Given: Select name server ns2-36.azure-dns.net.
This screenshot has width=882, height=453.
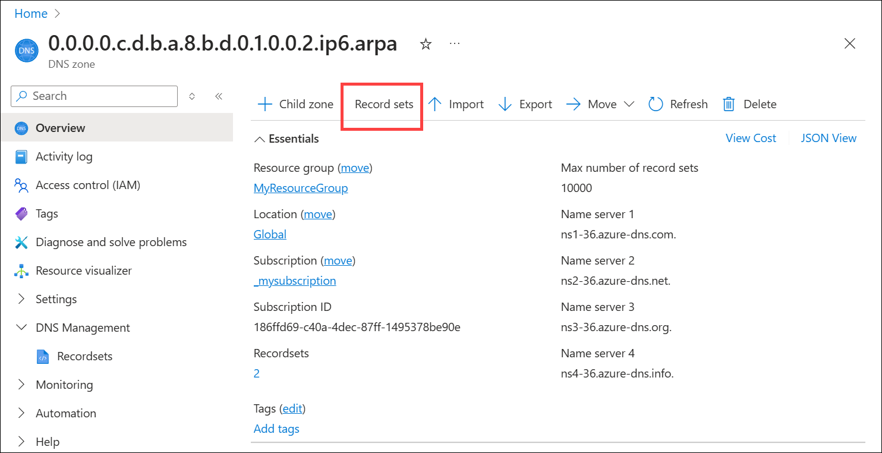Looking at the screenshot, I should tap(616, 281).
